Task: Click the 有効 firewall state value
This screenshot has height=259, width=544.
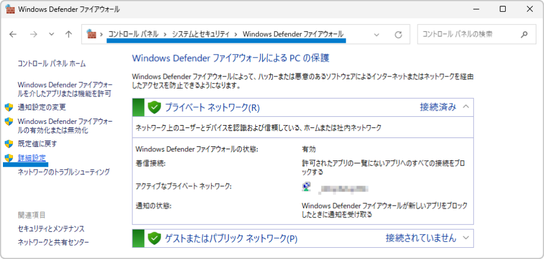Action: [x=309, y=149]
